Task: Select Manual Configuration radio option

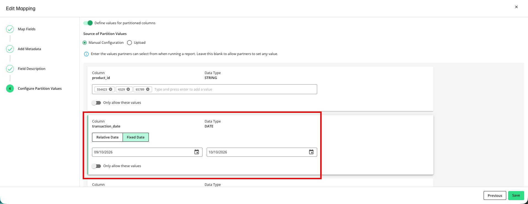Action: tap(85, 43)
